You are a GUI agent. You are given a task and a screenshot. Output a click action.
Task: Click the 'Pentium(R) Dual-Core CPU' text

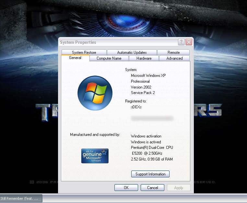point(152,148)
